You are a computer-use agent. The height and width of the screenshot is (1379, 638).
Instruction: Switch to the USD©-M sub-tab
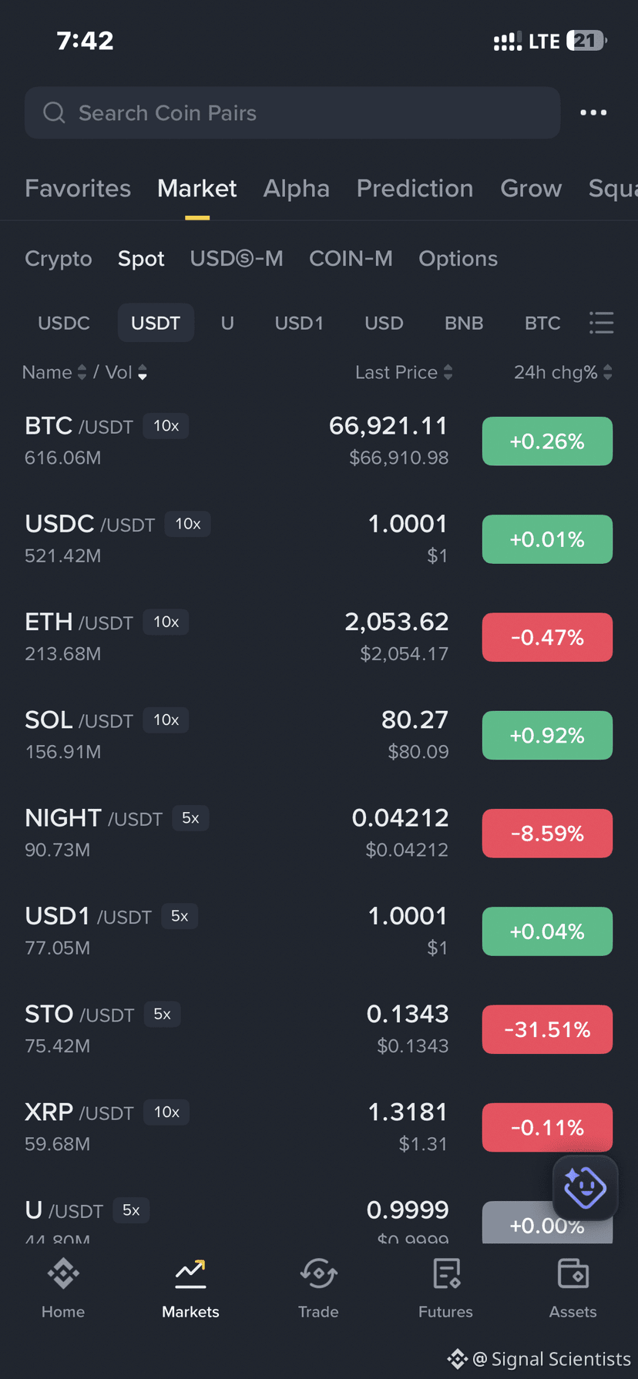pyautogui.click(x=237, y=259)
